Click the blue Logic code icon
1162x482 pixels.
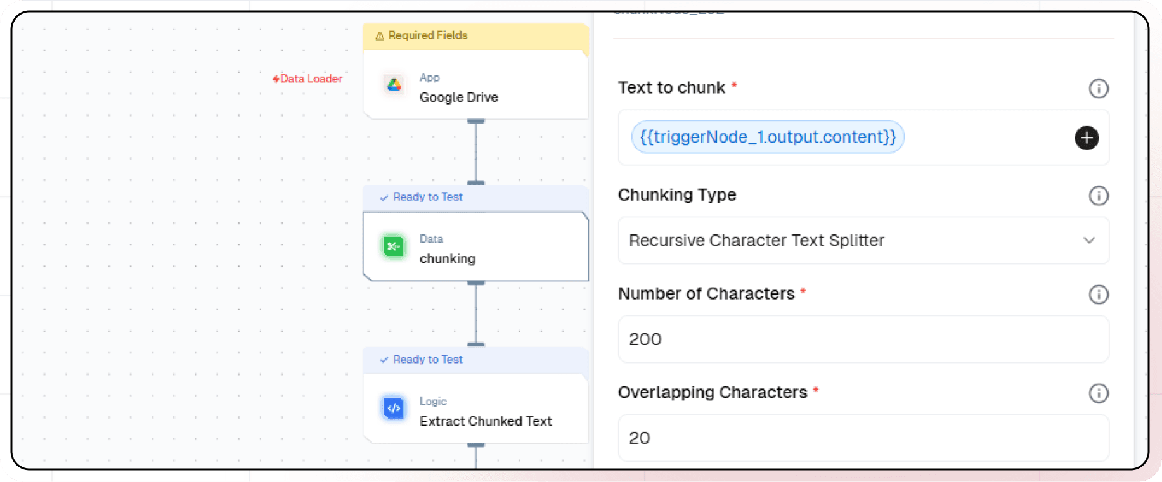click(x=394, y=409)
